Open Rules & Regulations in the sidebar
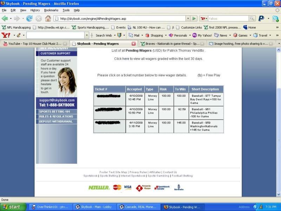 click(x=57, y=116)
